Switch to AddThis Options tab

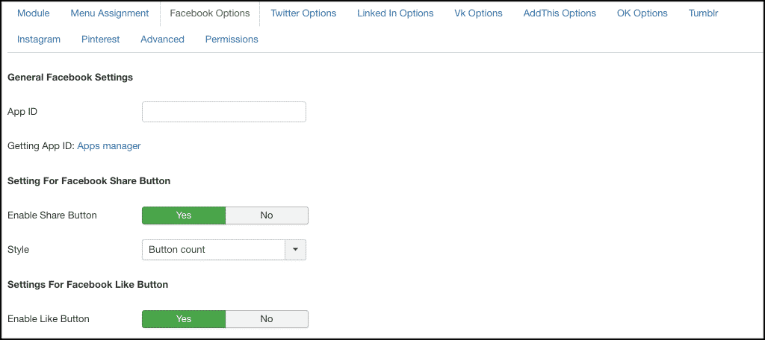coord(560,13)
